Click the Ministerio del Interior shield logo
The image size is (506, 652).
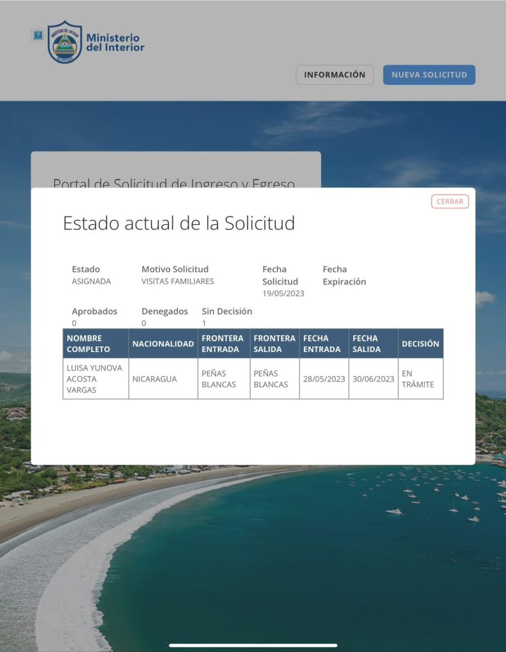click(64, 42)
